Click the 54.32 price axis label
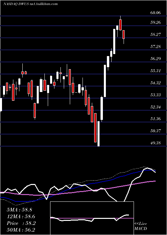 pyautogui.click(x=156, y=83)
